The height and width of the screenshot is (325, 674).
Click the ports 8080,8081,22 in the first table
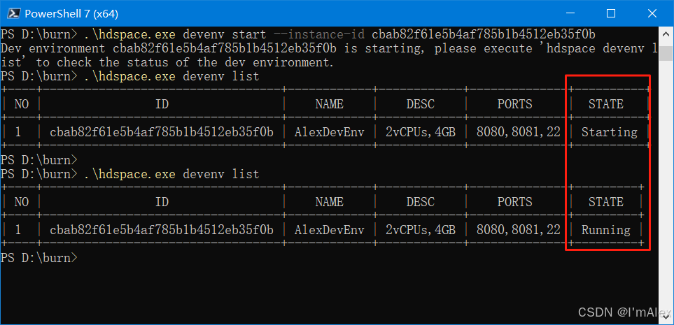(x=518, y=132)
